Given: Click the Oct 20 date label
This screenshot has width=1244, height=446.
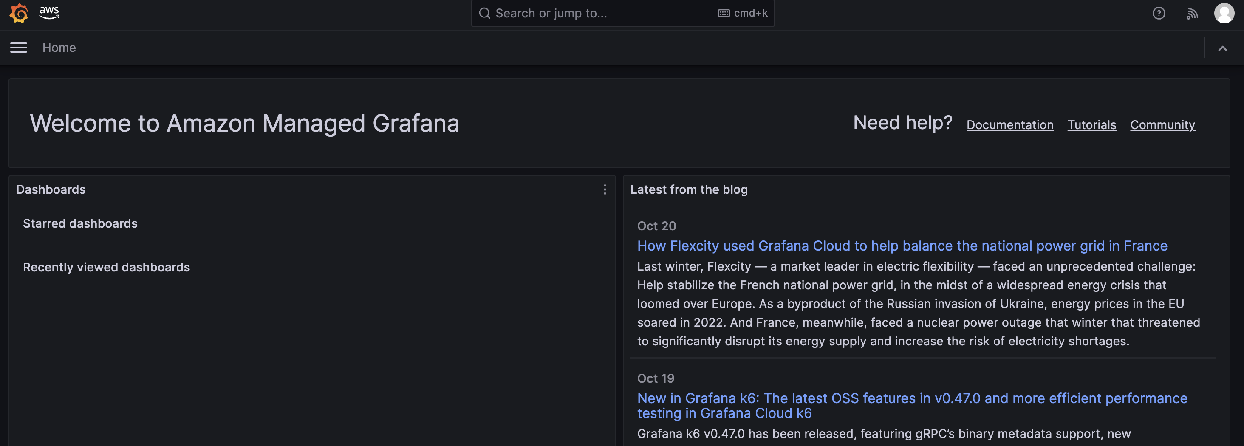Looking at the screenshot, I should tap(656, 226).
